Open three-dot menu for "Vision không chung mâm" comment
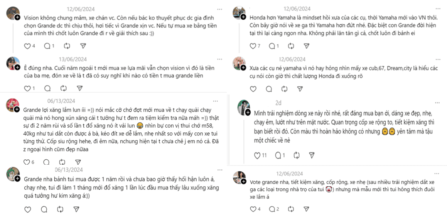 (x=219, y=9)
